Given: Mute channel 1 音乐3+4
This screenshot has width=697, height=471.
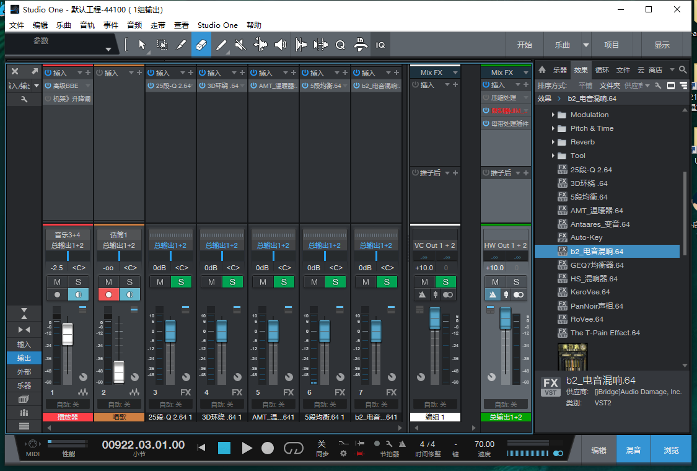Looking at the screenshot, I should pyautogui.click(x=58, y=282).
